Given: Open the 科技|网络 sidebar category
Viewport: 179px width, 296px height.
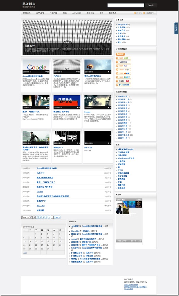Looking at the screenshot, I should (x=122, y=39).
